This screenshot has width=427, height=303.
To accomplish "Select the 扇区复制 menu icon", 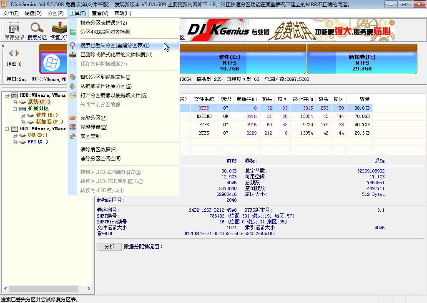I will coord(73,136).
